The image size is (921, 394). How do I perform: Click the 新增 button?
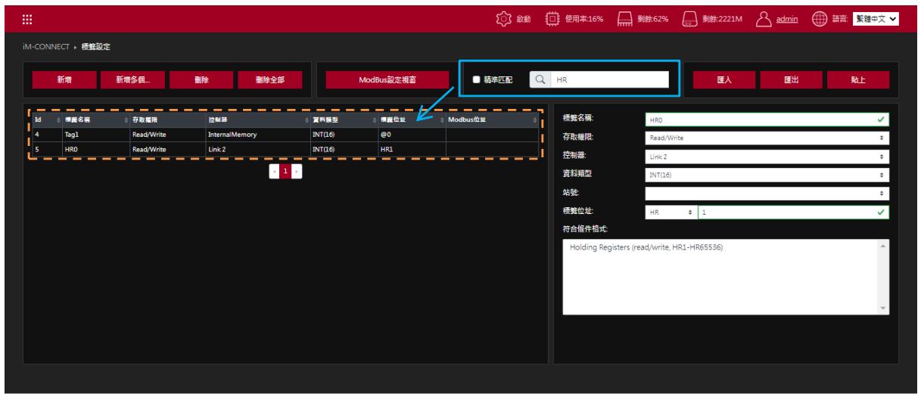[67, 79]
